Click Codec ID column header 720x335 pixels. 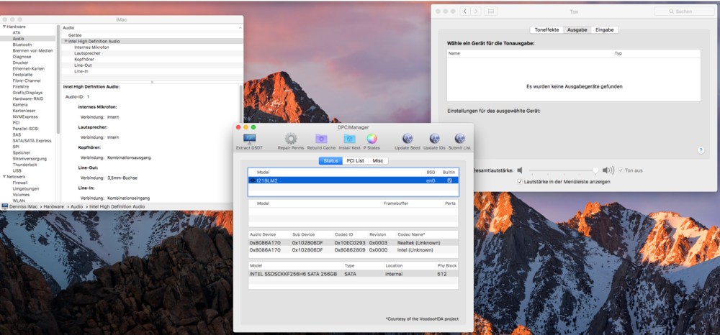[x=351, y=234]
